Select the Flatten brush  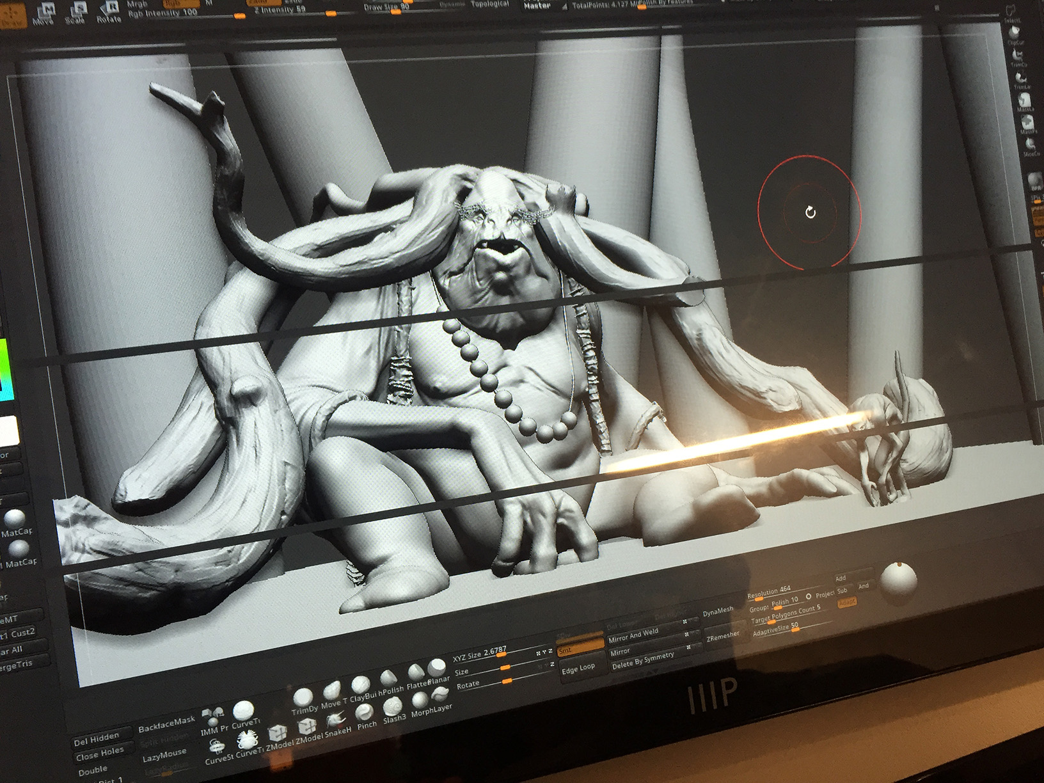coord(416,678)
